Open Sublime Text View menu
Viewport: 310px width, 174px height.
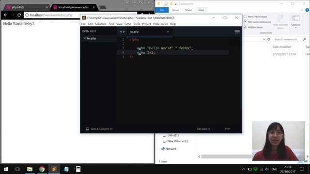119,24
